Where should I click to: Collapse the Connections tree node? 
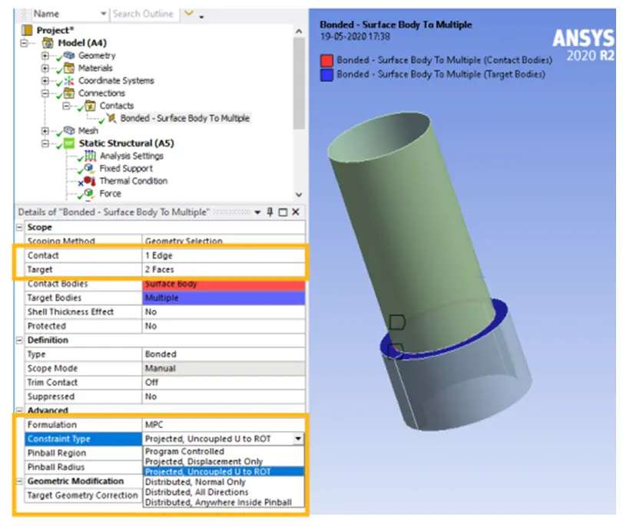[x=45, y=94]
